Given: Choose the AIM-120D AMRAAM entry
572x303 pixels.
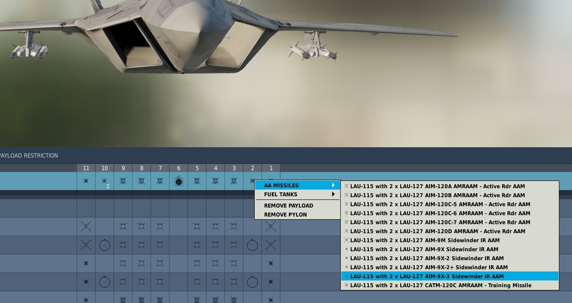Looking at the screenshot, I should point(449,231).
